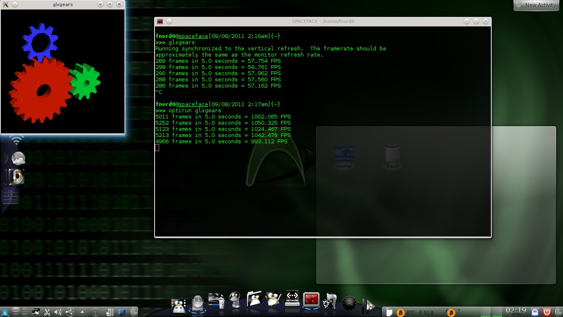Click the first prompt's 'spaceface' hostname
The image size is (563, 317).
(x=193, y=36)
